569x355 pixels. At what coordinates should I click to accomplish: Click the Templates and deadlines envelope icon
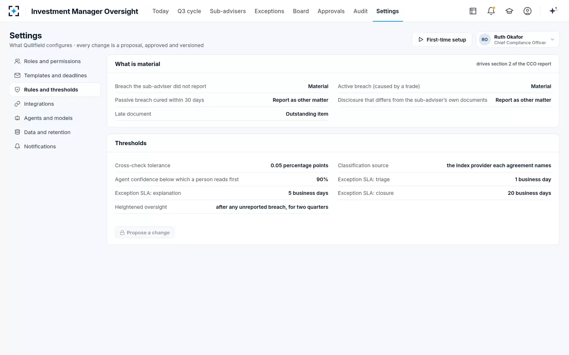(17, 75)
